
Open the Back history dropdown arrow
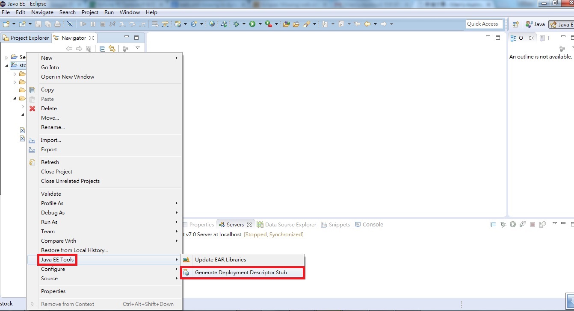pos(375,24)
